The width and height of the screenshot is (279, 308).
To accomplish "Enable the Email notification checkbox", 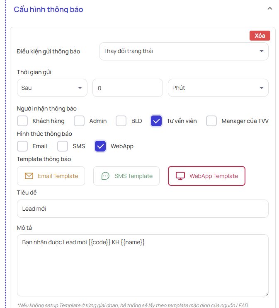I will [22, 146].
